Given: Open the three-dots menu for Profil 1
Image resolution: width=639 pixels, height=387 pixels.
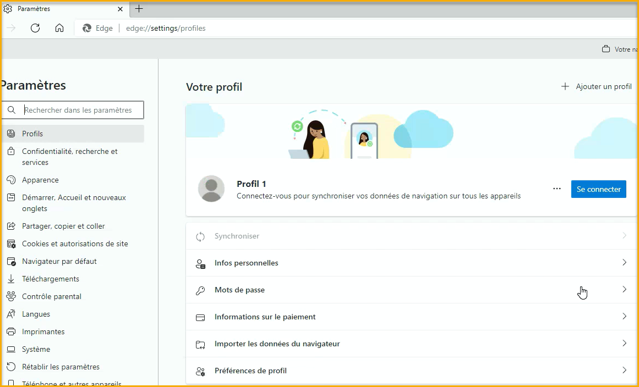Looking at the screenshot, I should tap(557, 189).
